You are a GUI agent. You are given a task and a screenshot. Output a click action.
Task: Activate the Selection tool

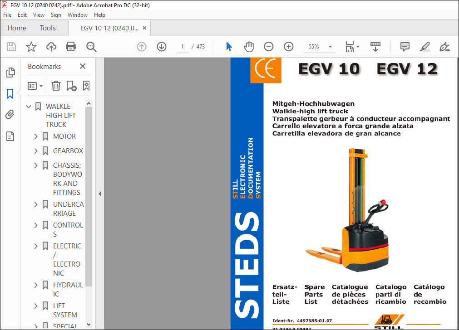229,46
